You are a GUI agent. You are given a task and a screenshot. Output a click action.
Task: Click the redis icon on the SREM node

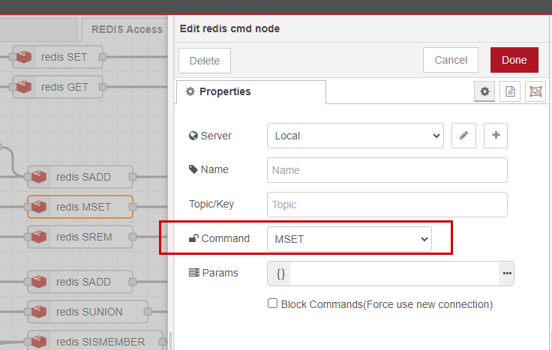coord(39,237)
